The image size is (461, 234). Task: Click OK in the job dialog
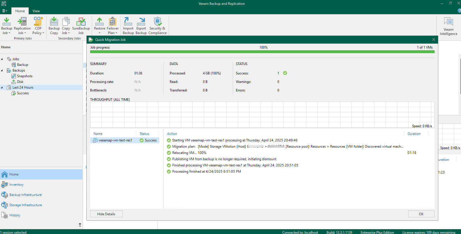421,214
